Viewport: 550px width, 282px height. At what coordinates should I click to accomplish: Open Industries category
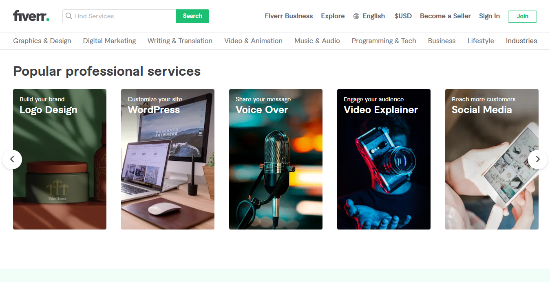(x=521, y=41)
